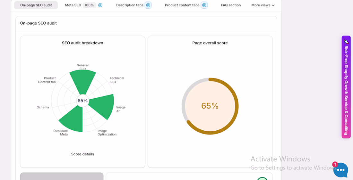Click the play icon beside Meta SEO
This screenshot has width=353, height=180.
point(100,5)
